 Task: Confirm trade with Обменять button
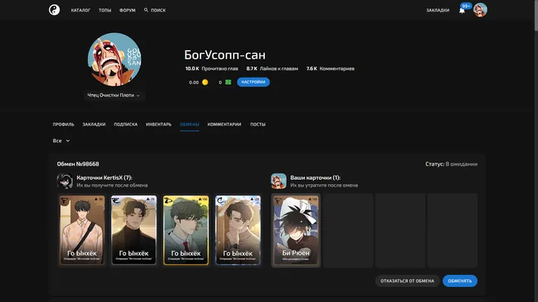click(x=460, y=281)
